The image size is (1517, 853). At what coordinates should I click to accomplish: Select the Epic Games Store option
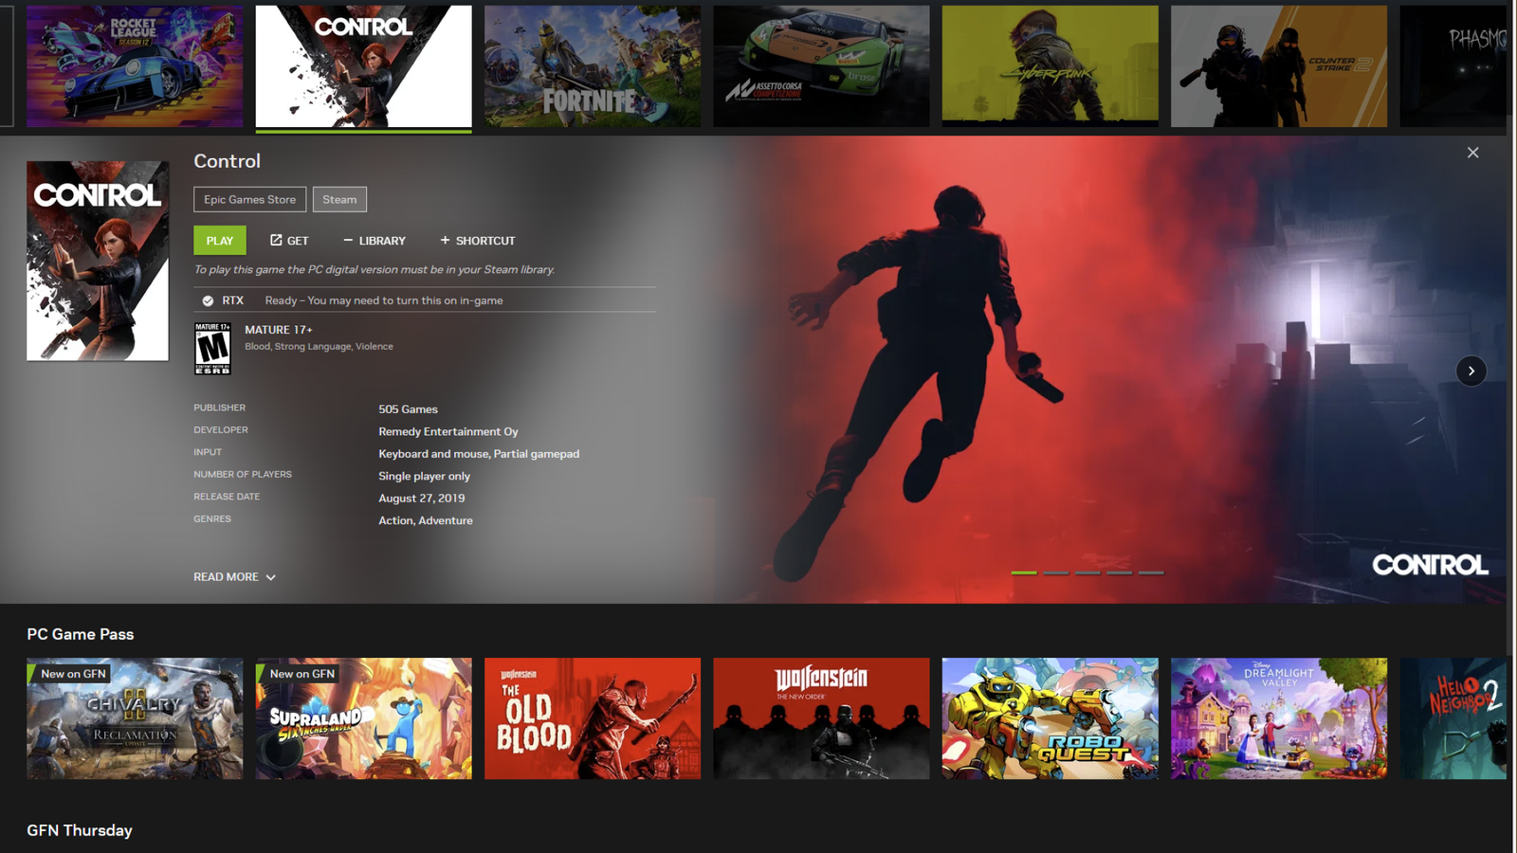click(x=249, y=199)
